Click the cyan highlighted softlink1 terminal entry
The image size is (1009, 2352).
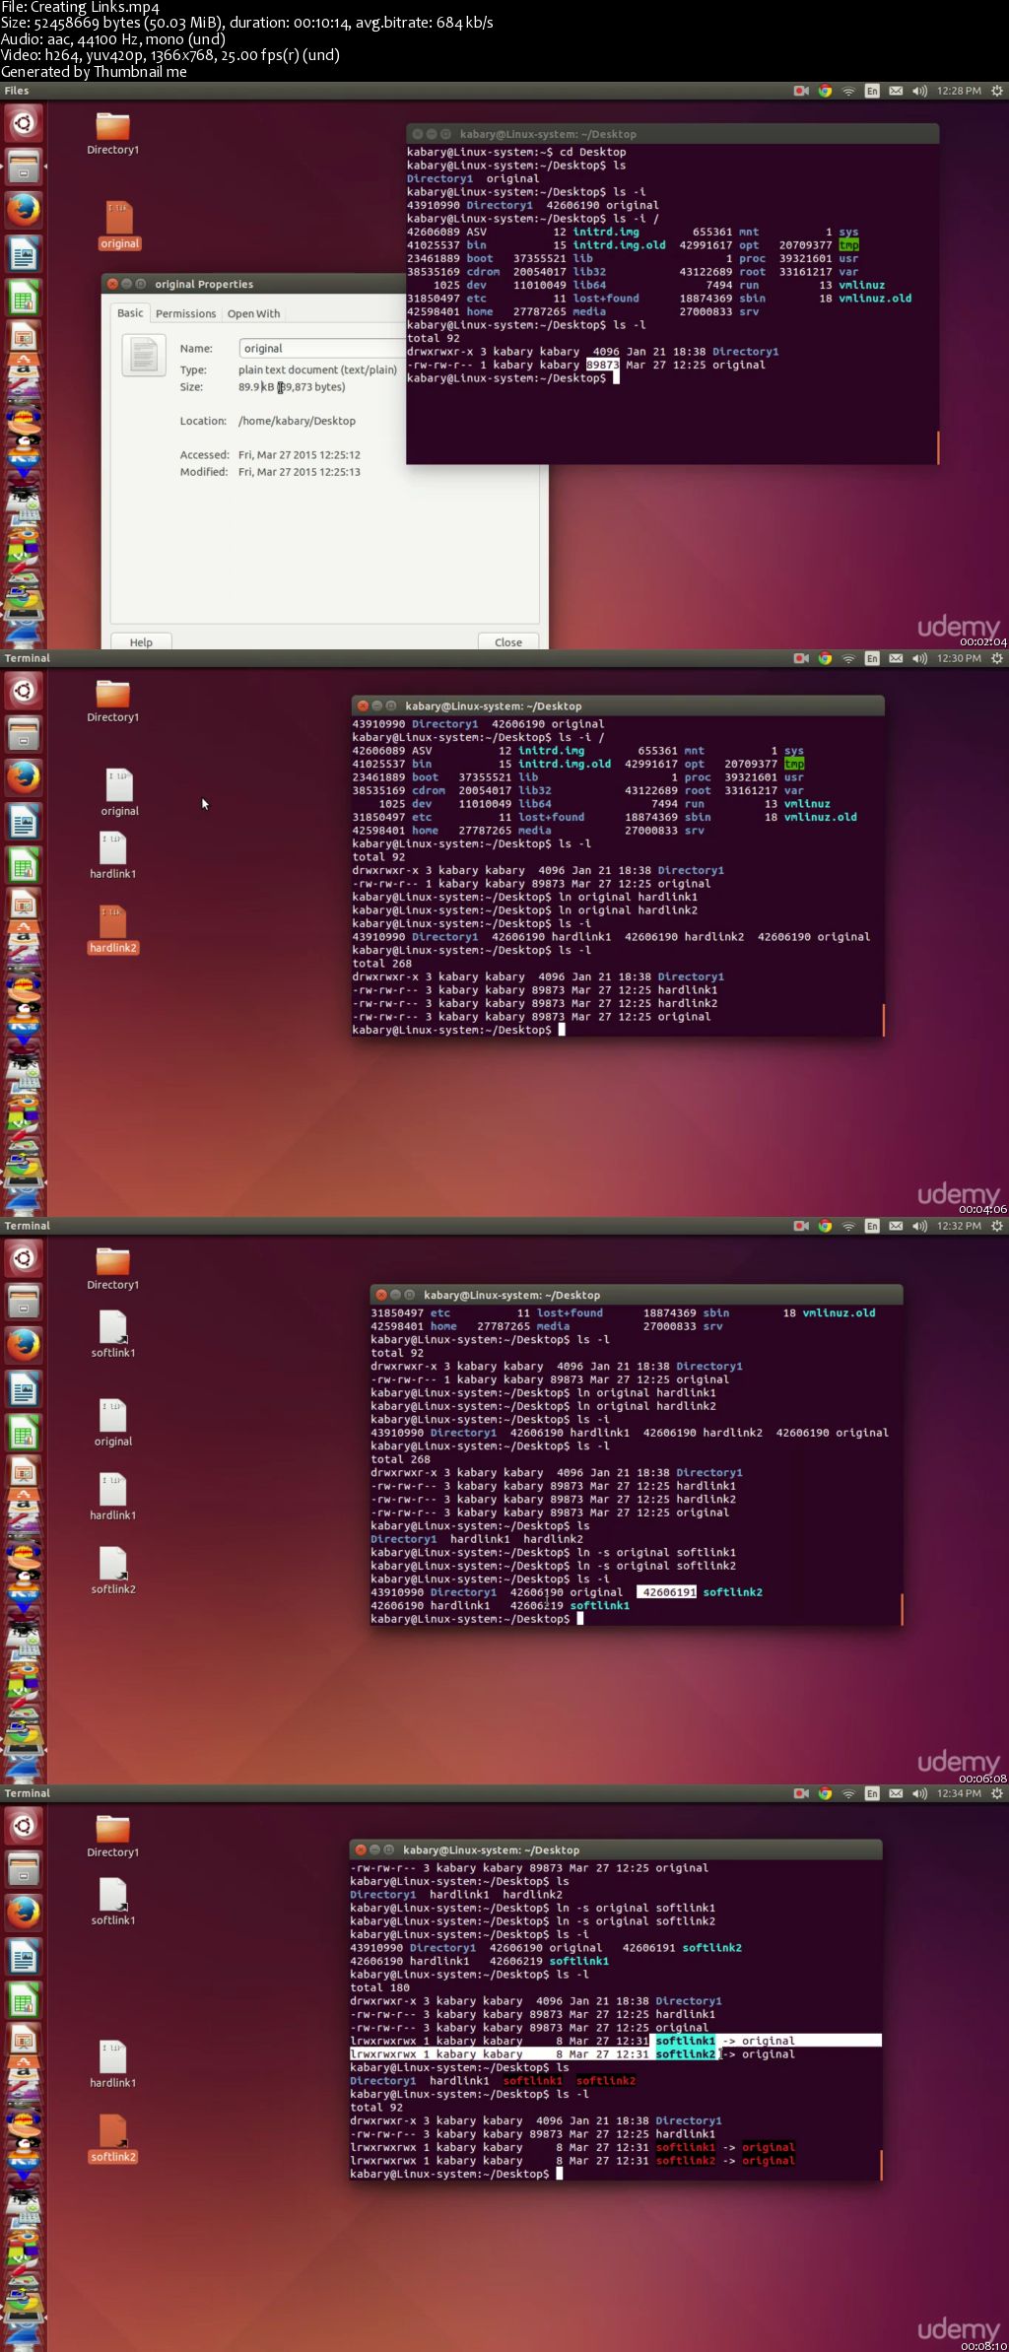[x=686, y=2041]
